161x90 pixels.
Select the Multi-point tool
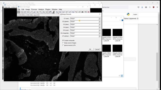click(37, 12)
